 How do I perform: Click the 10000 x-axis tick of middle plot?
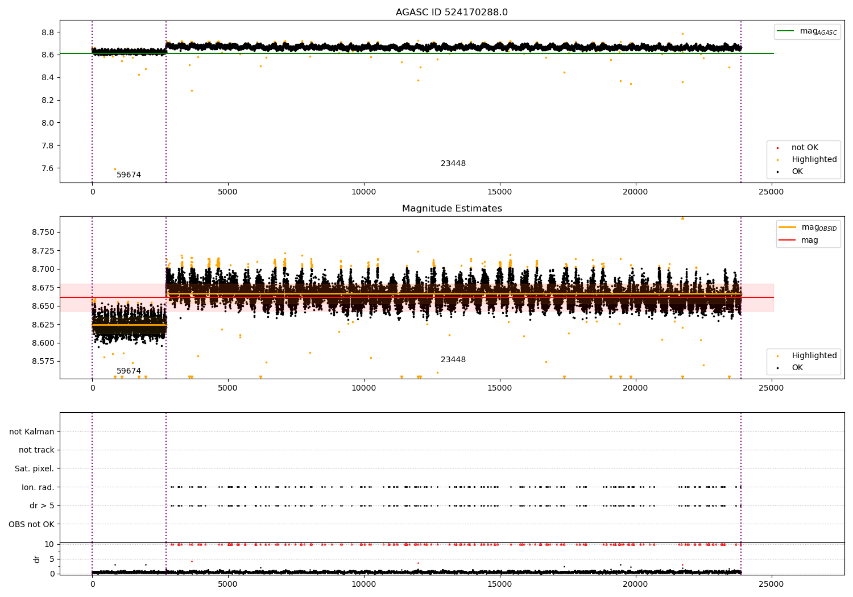[364, 388]
